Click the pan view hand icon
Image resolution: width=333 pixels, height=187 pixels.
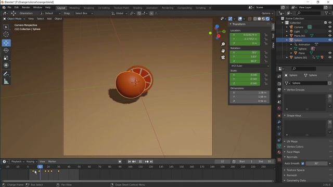pos(223,51)
